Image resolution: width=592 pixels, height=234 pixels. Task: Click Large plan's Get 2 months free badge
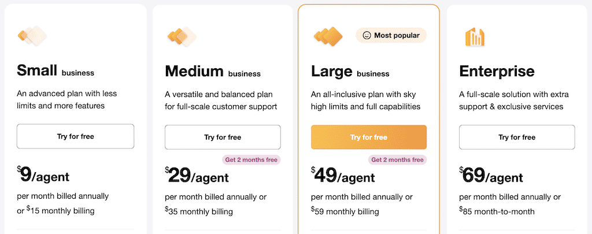click(397, 159)
